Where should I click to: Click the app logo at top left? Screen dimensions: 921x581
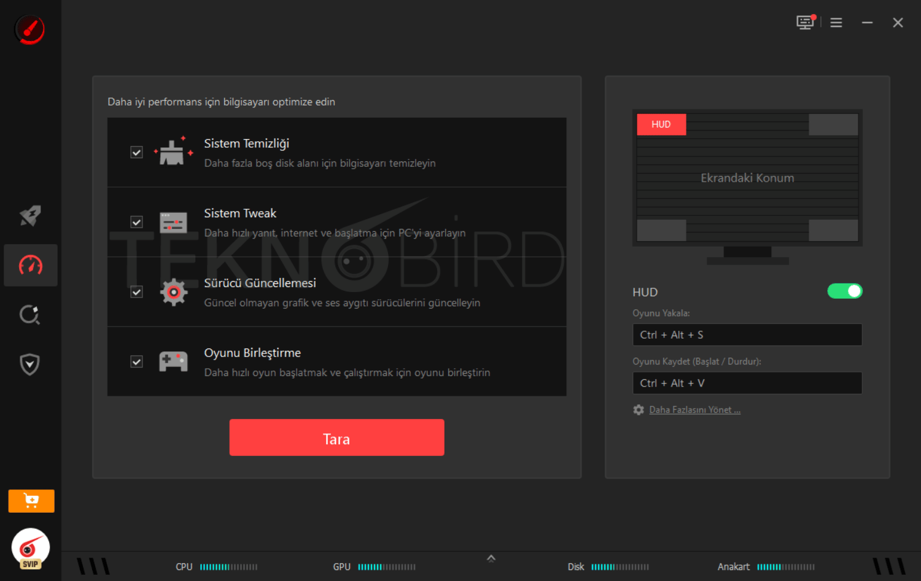29,29
